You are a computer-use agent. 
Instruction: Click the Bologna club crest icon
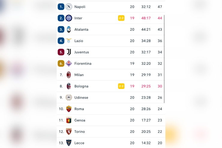click(x=69, y=86)
